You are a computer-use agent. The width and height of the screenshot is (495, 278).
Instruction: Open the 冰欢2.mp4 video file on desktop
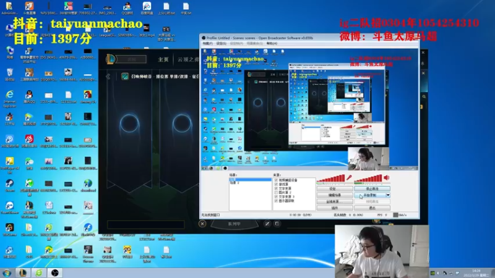coord(147,30)
